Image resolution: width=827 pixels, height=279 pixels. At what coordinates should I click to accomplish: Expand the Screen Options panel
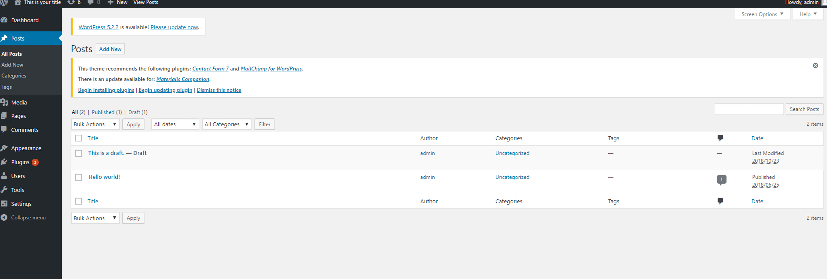[763, 14]
